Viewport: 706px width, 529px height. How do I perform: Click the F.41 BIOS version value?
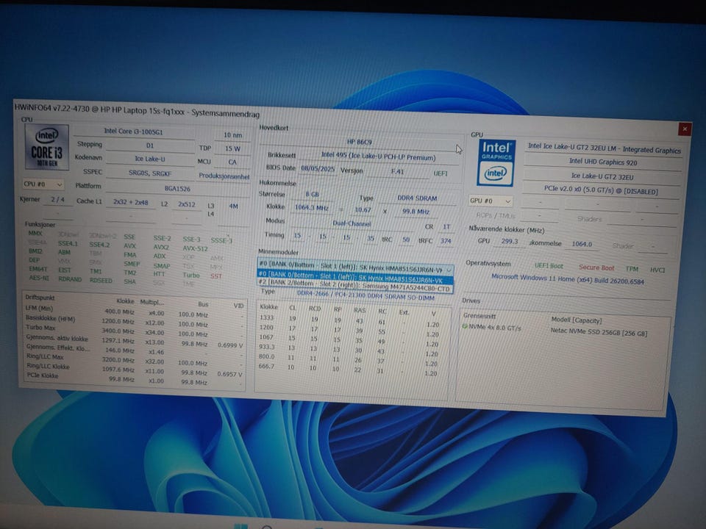coord(398,171)
